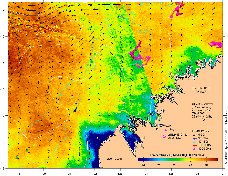Select the blue 30-80m arrow legend symbol
Screen dimensions: 228x176
195,138
